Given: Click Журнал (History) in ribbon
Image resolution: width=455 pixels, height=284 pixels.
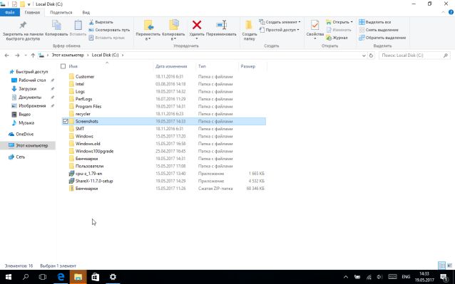Looking at the screenshot, I should (337, 38).
